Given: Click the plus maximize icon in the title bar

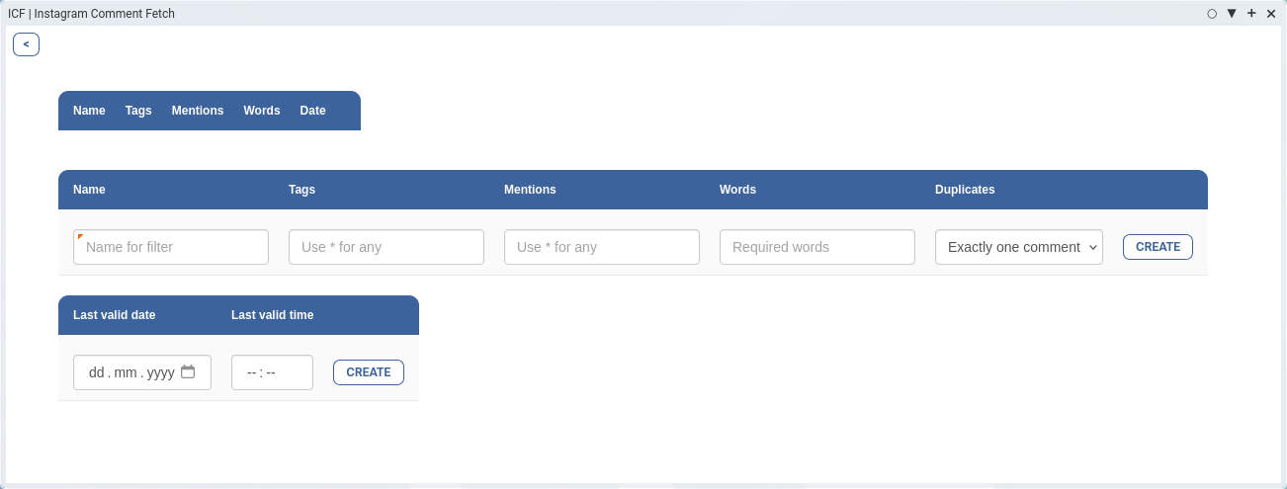Looking at the screenshot, I should [x=1251, y=14].
